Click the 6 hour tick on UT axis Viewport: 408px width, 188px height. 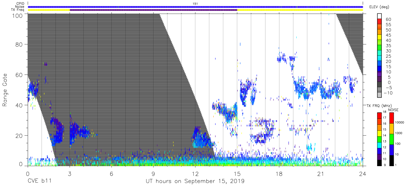[111, 173]
